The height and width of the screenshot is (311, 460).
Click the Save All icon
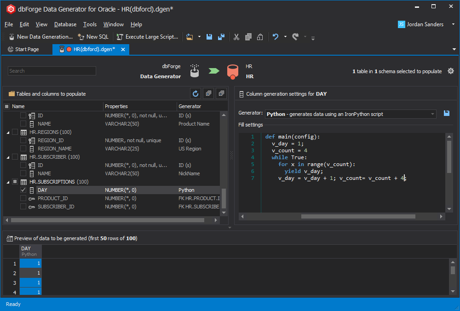click(x=221, y=37)
